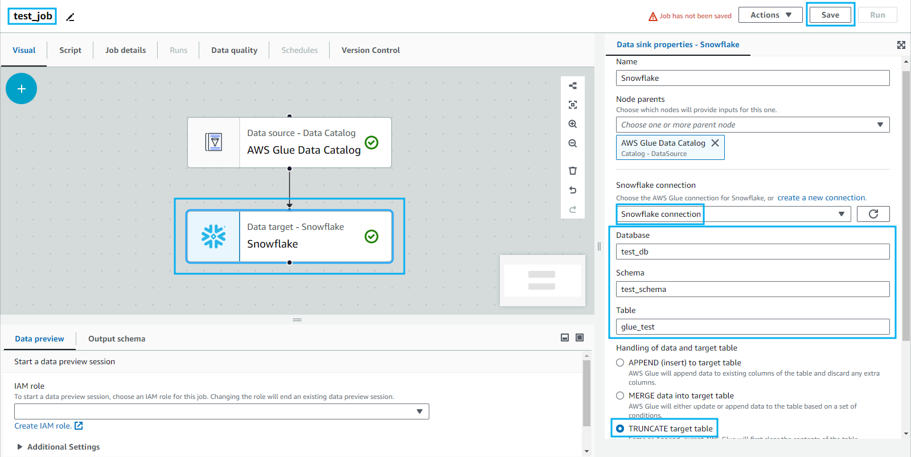Click the green checkmark on Snowflake node
Viewport: 911px width, 457px height.
click(x=371, y=236)
